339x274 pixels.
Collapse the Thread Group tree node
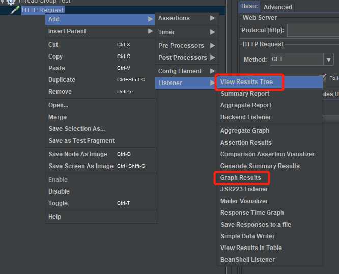pyautogui.click(x=3, y=2)
